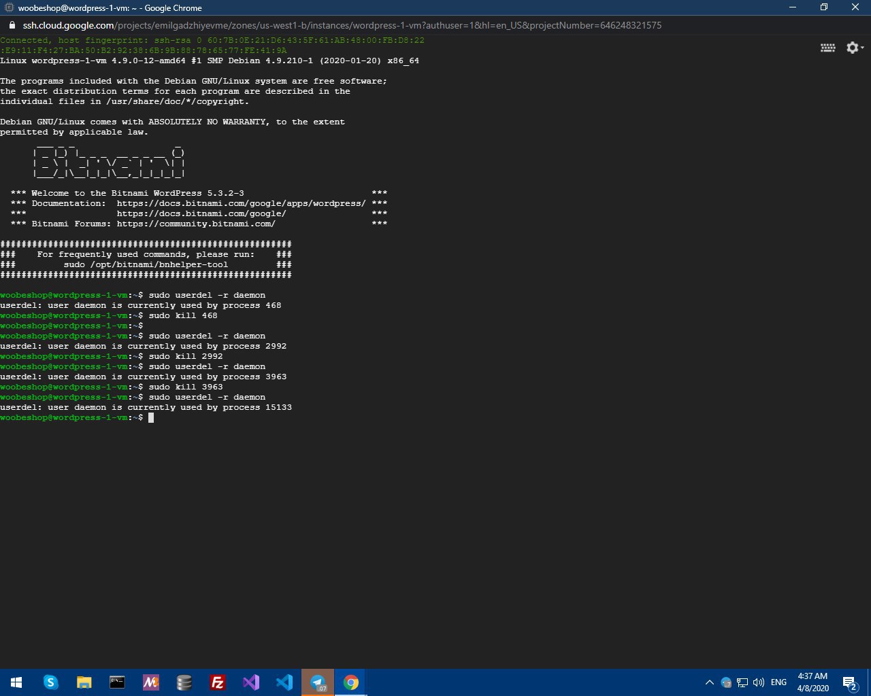871x696 pixels.
Task: Open Visual Studio from the taskbar
Action: (250, 682)
